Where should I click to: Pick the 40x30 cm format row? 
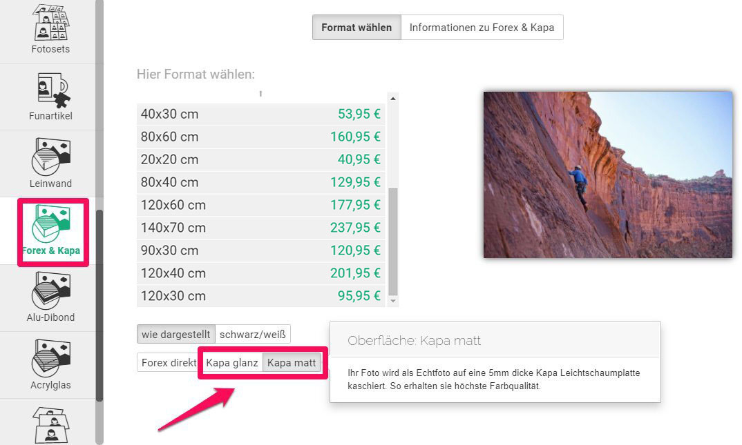tap(260, 115)
